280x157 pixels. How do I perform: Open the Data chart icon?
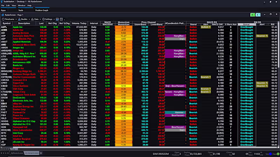(x=33, y=19)
